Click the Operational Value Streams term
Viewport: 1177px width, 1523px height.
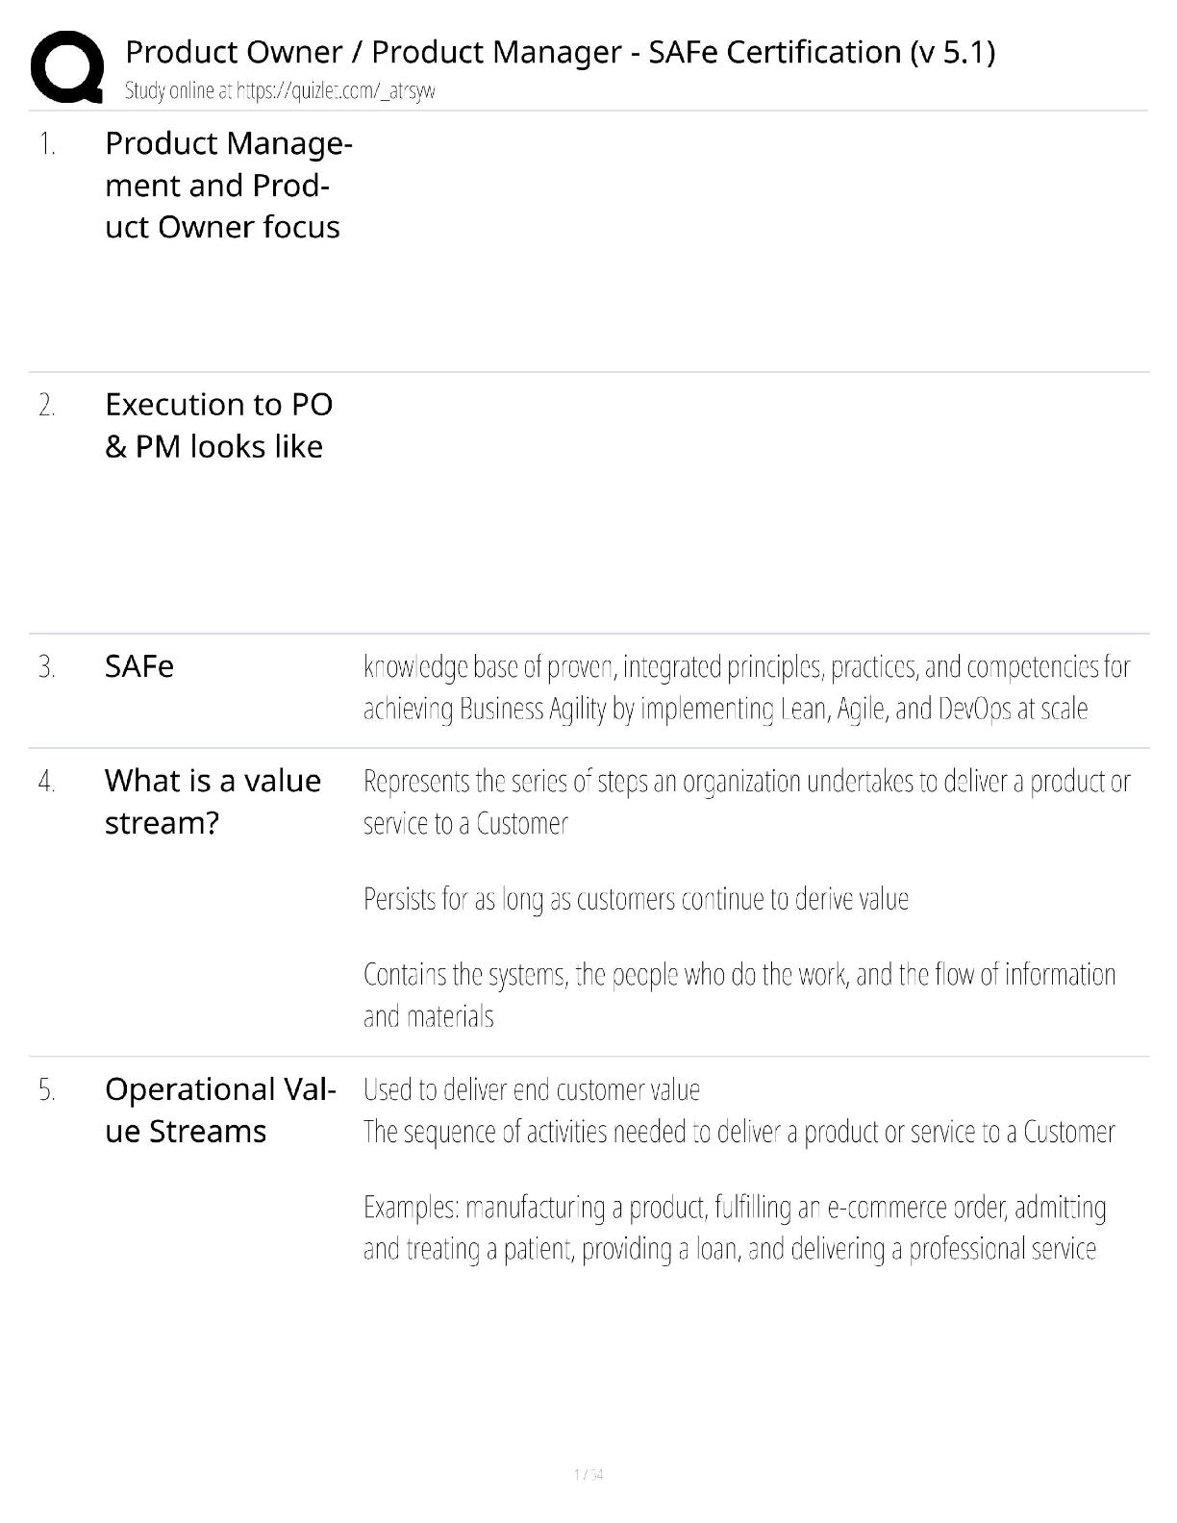click(x=220, y=1110)
